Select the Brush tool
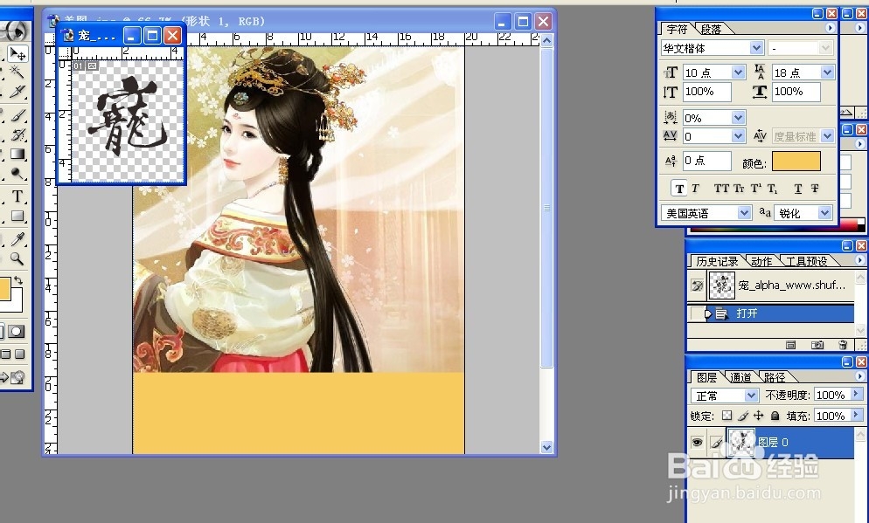Viewport: 869px width, 523px height. pos(17,115)
